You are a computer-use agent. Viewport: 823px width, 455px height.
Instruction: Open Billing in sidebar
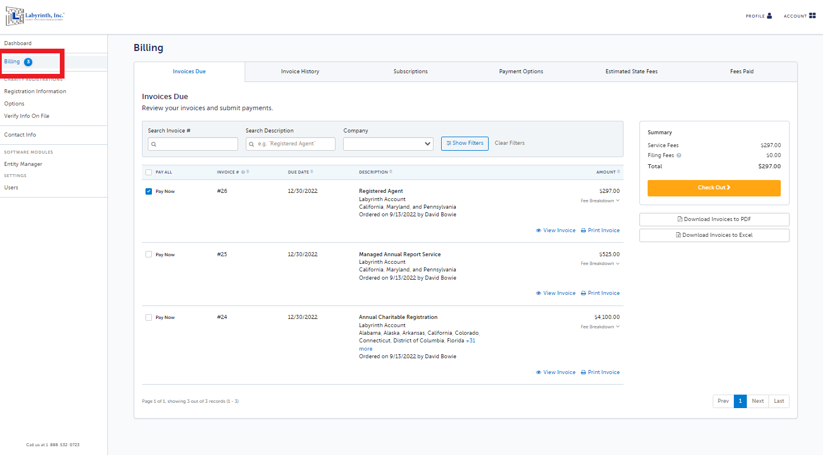(12, 62)
